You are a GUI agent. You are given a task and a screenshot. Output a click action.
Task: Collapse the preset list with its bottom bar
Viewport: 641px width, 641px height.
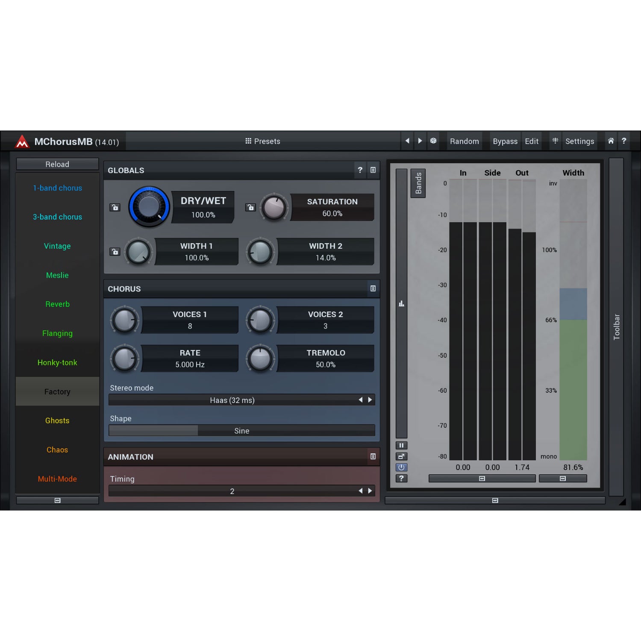[x=57, y=500]
